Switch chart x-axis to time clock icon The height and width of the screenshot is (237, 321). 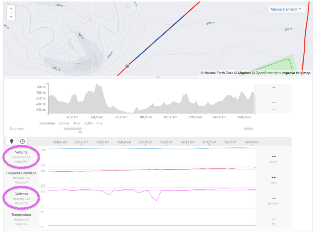pos(22,141)
